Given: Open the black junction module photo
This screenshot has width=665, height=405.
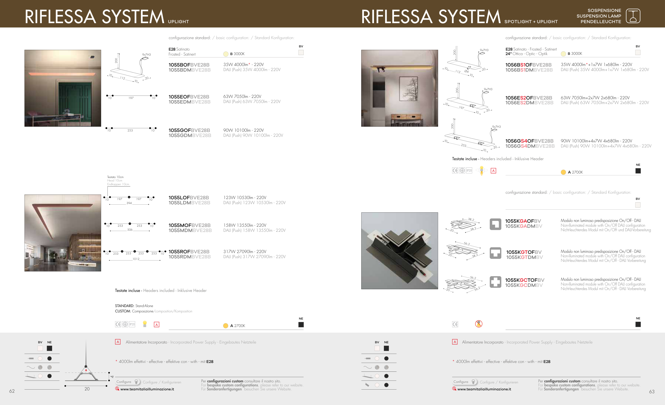Looking at the screenshot, I should tap(400, 251).
